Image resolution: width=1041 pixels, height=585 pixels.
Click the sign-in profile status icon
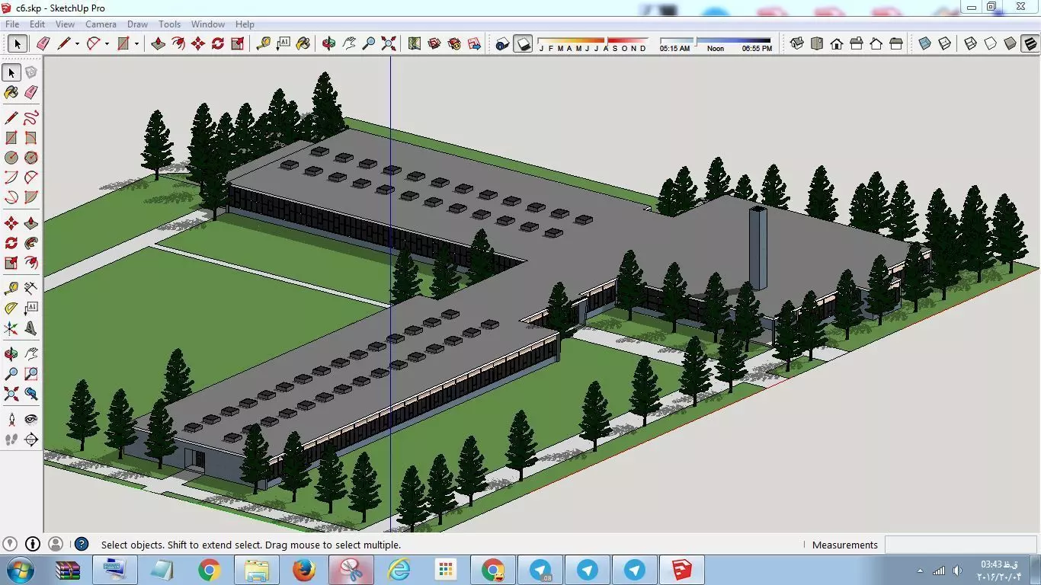tap(56, 544)
